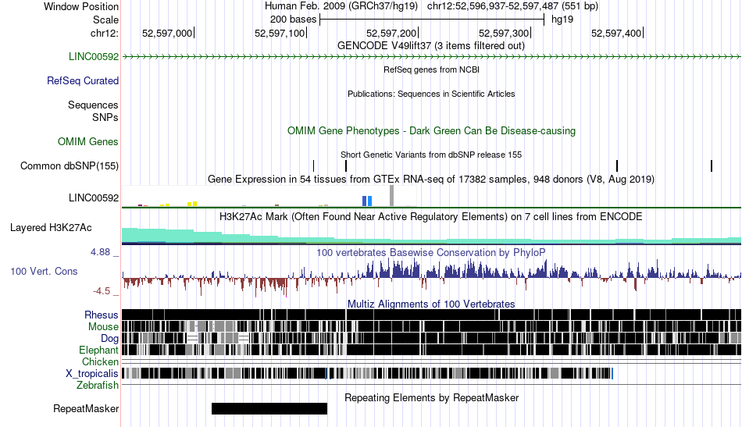Viewport: 742px width, 427px height.
Task: Click the SNPs track label
Action: point(105,117)
